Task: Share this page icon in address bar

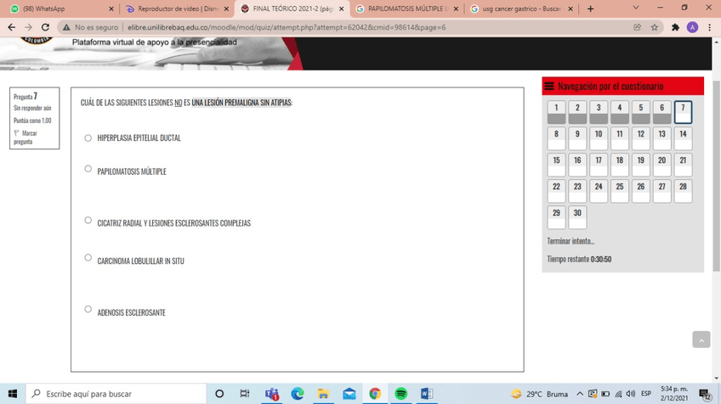Action: tap(638, 27)
